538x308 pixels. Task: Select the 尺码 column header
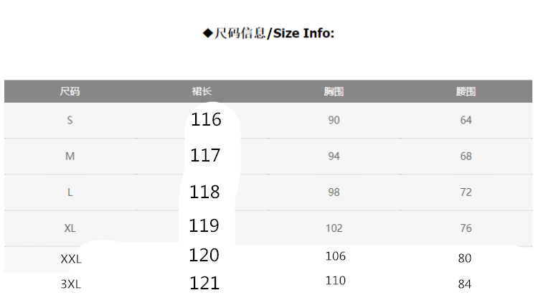coord(70,91)
